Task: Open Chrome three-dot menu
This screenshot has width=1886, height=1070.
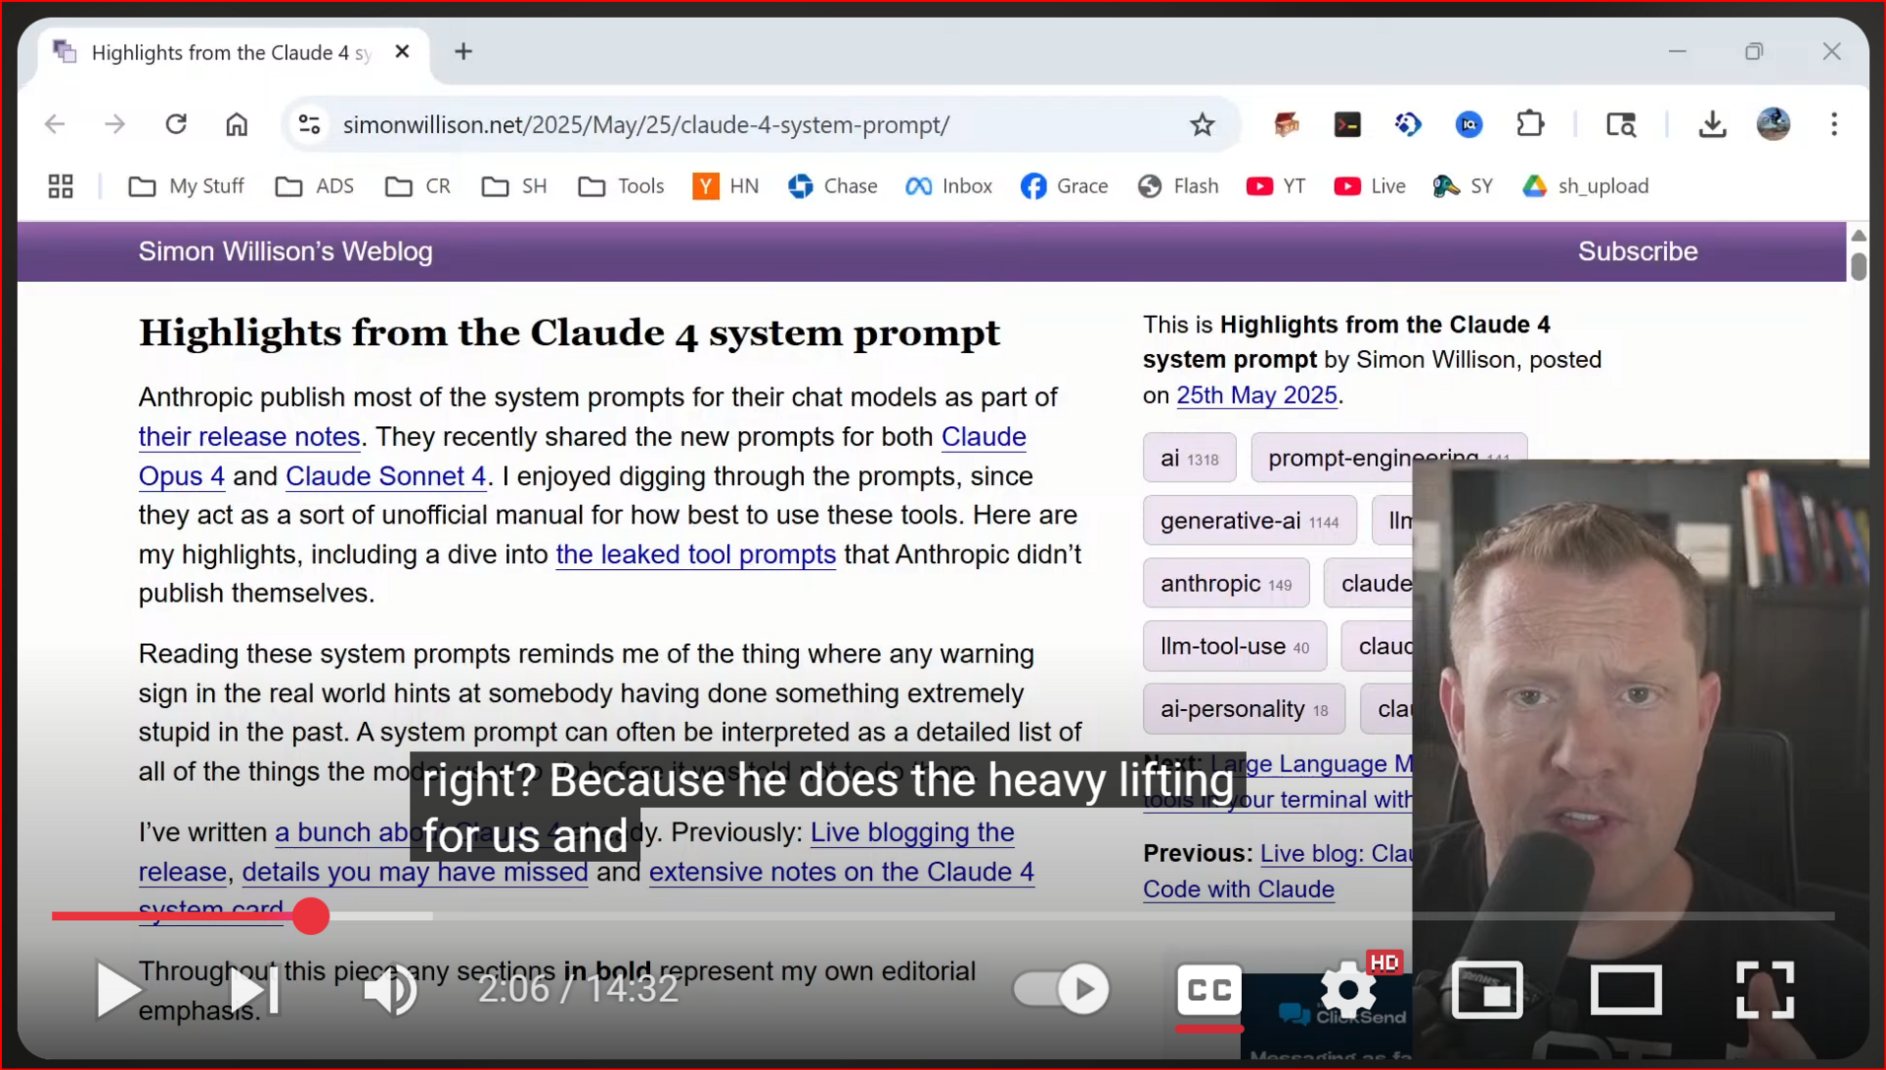Action: 1834,125
